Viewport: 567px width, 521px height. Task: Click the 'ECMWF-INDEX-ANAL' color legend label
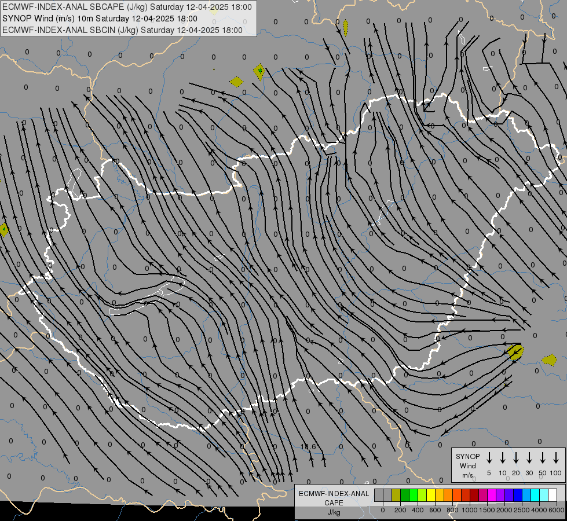tap(334, 494)
